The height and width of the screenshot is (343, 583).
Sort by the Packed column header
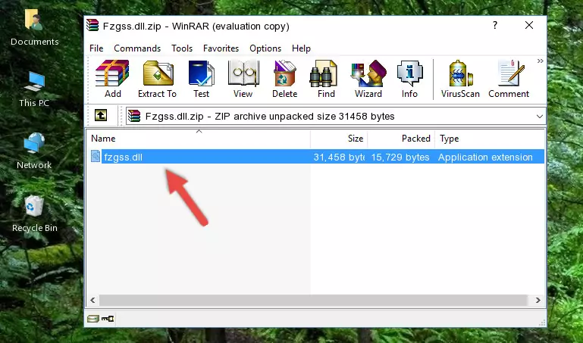point(401,139)
